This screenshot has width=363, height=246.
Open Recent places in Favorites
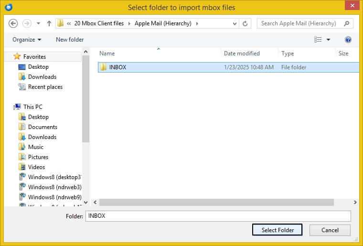(x=45, y=87)
